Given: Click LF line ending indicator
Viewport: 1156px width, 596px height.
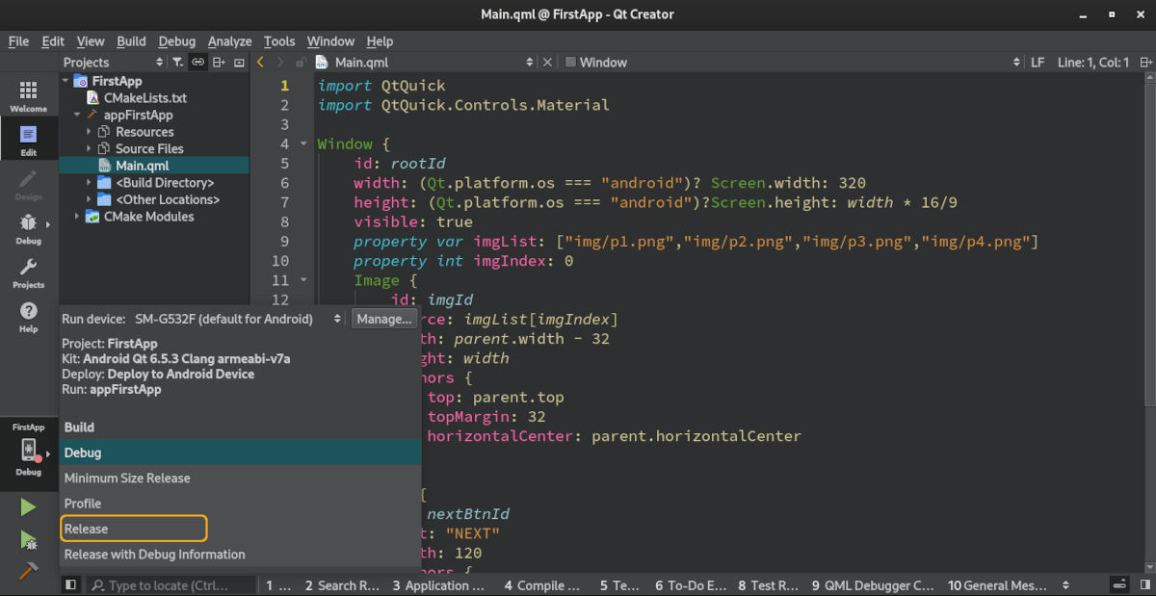Looking at the screenshot, I should coord(1038,62).
